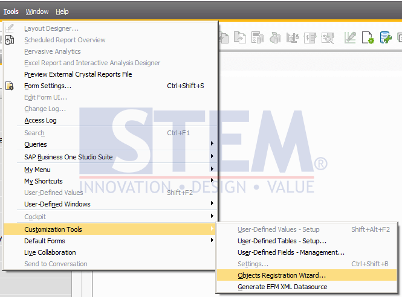Click the Form Settings page icon

(x=10, y=86)
